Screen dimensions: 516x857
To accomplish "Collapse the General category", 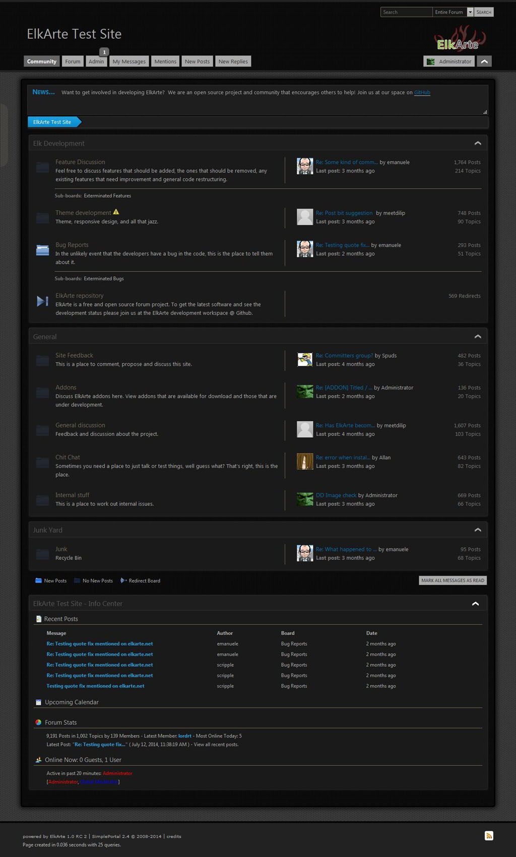I will [478, 336].
